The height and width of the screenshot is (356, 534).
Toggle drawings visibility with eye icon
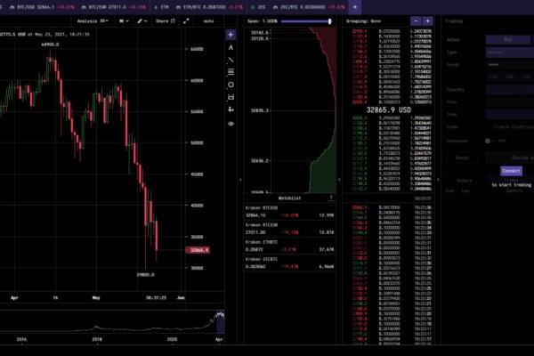pos(231,123)
